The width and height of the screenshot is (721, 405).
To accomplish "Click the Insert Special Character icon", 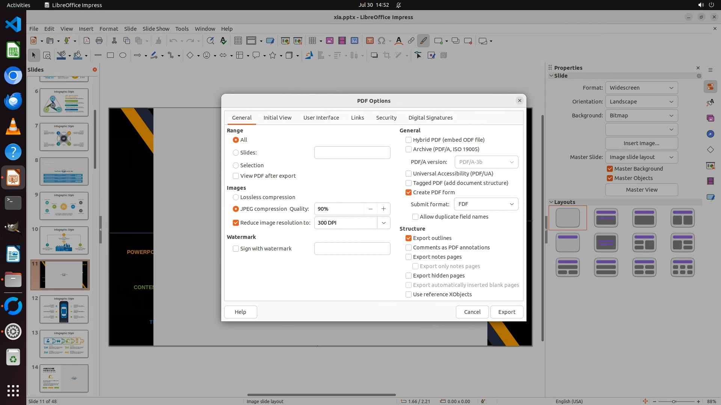I will (x=382, y=41).
